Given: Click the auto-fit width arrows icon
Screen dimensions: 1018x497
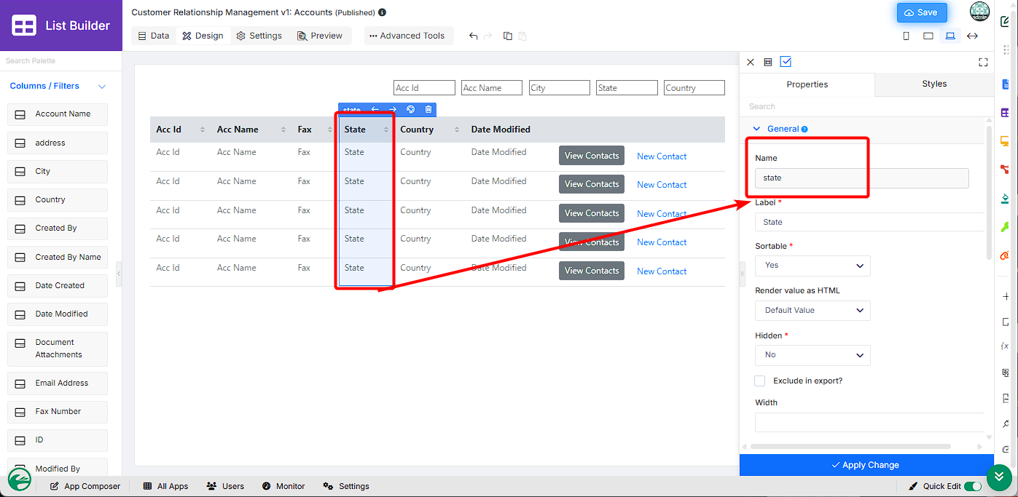Looking at the screenshot, I should [x=972, y=36].
